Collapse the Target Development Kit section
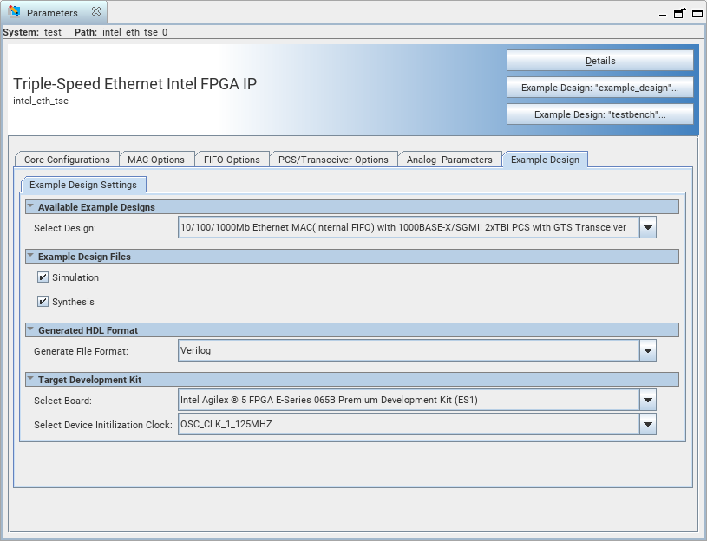Viewport: 707px width, 541px height. pyautogui.click(x=30, y=379)
